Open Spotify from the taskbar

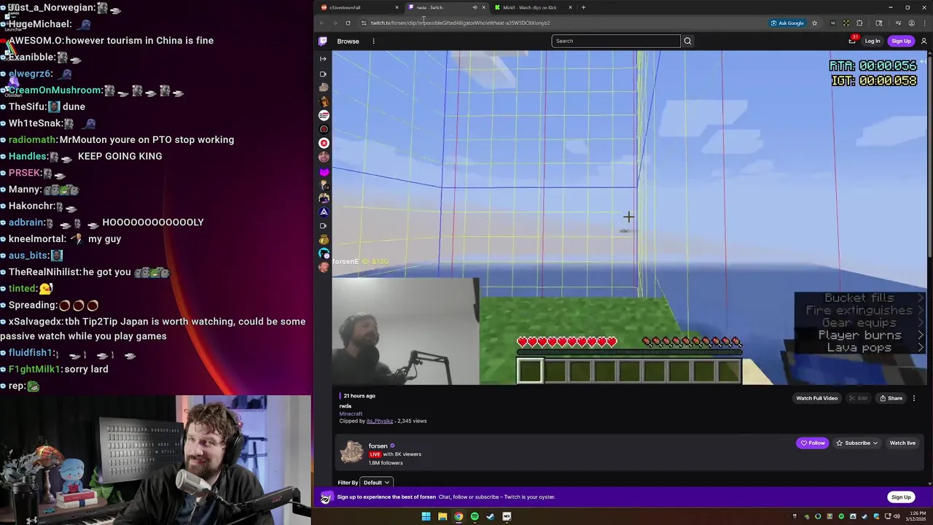tap(475, 516)
